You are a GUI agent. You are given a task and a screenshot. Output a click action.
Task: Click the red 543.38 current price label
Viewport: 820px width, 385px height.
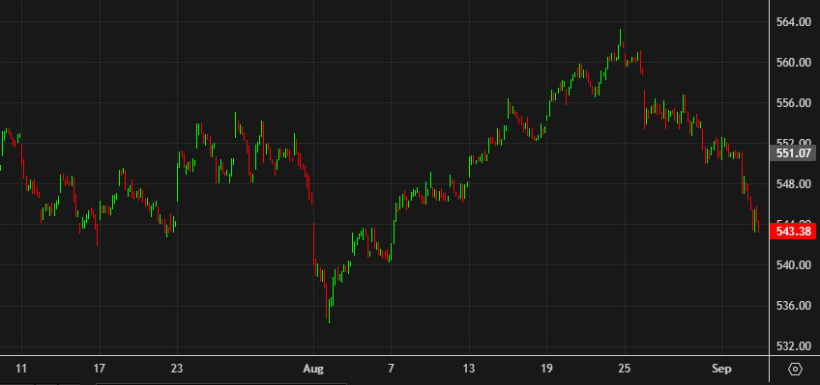click(793, 232)
